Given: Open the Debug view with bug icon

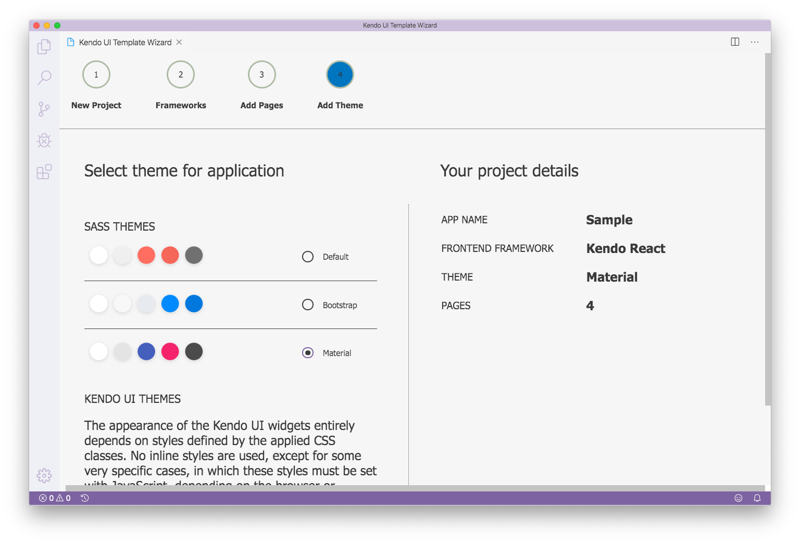Looking at the screenshot, I should [x=44, y=141].
